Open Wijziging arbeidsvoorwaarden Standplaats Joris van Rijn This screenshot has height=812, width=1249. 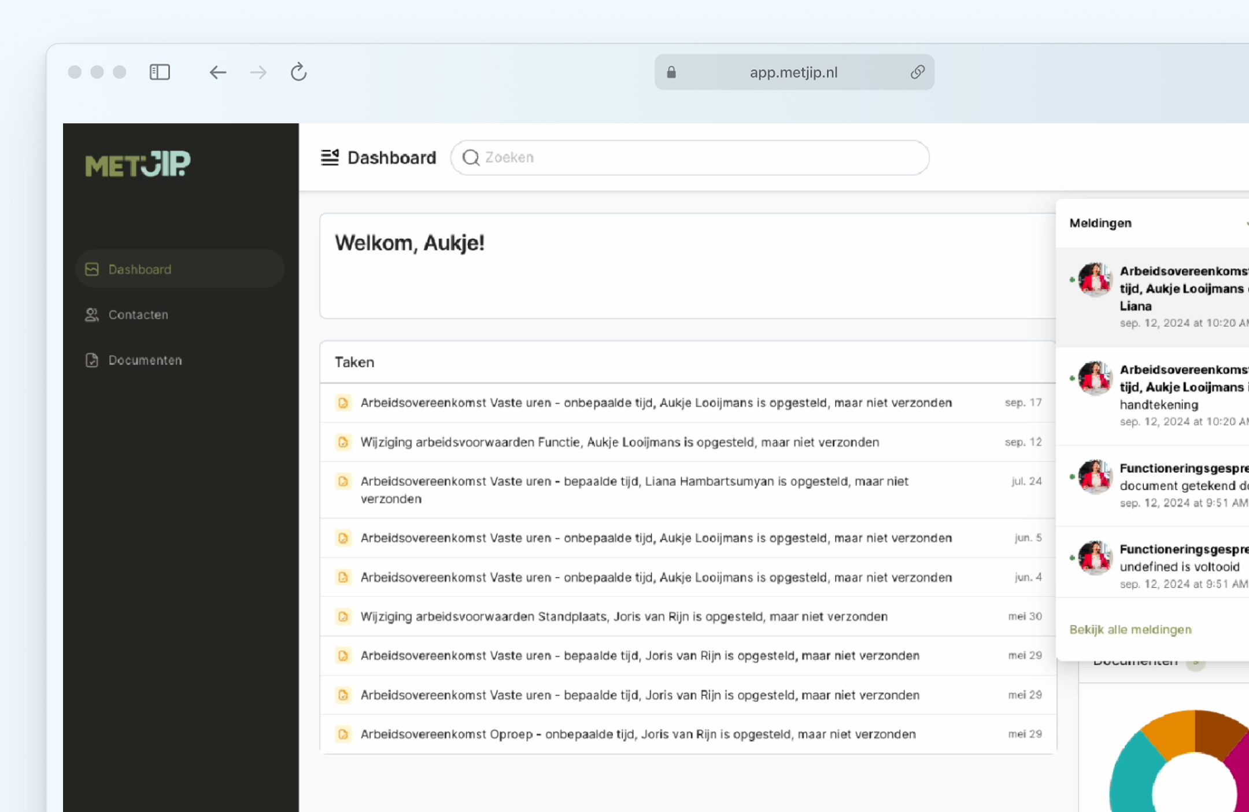point(688,617)
